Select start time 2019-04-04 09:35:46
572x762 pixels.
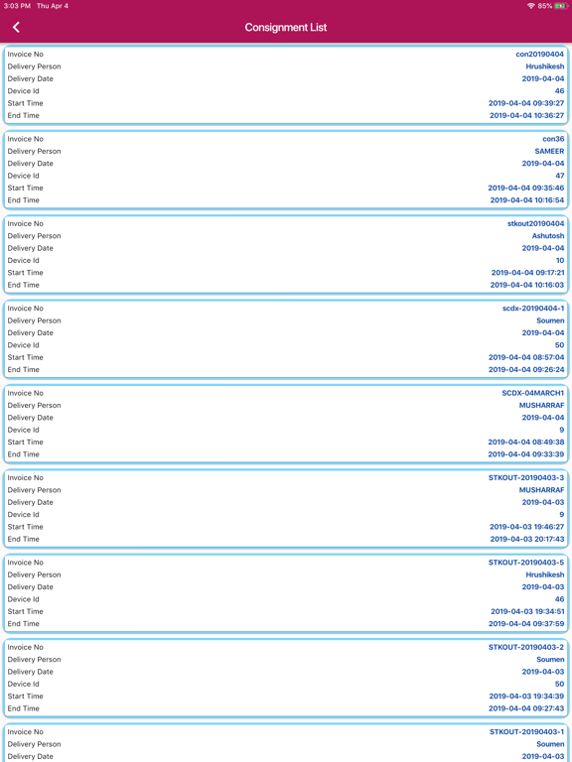coord(526,188)
